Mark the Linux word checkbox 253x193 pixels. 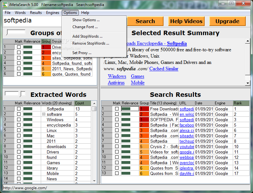[x=19, y=130]
